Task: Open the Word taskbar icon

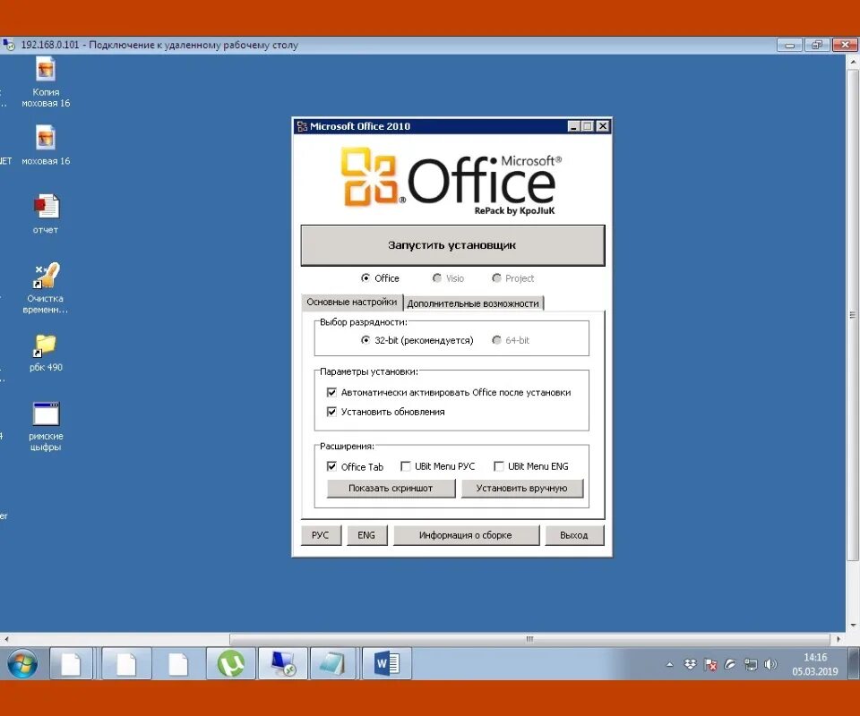Action: pyautogui.click(x=387, y=663)
